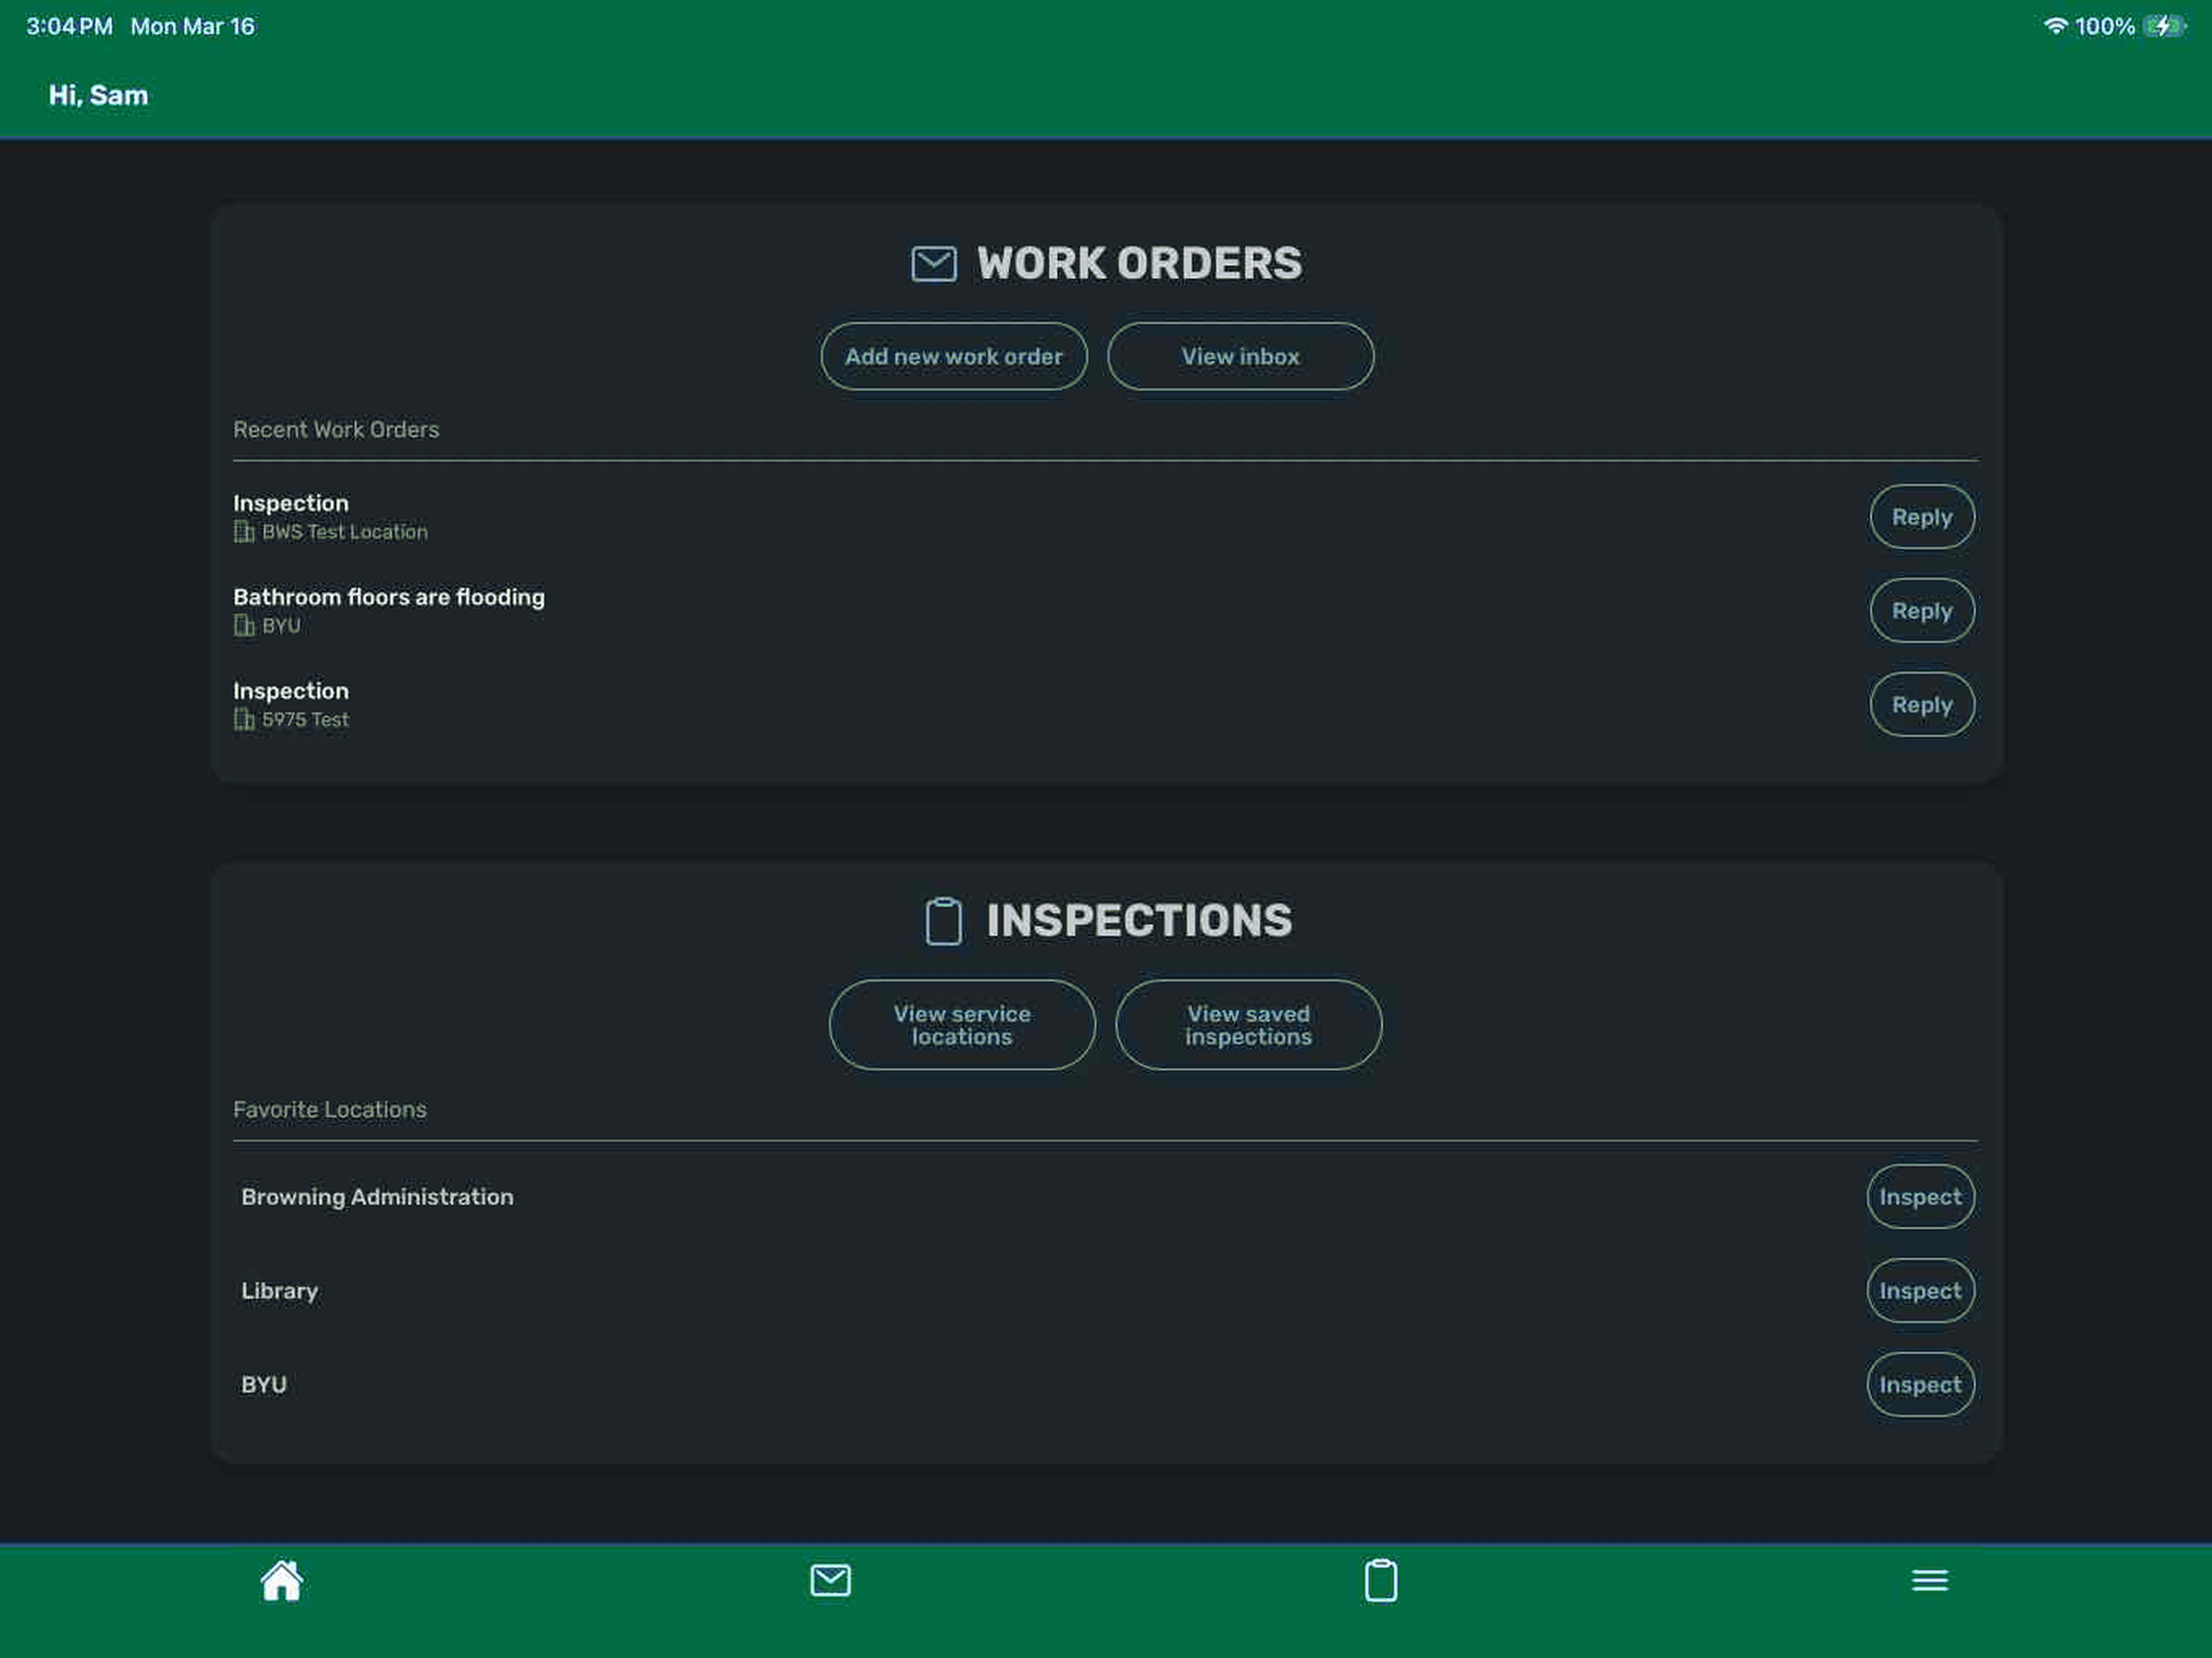Viewport: 2212px width, 1658px height.
Task: Inspect the Library location
Action: 1920,1291
